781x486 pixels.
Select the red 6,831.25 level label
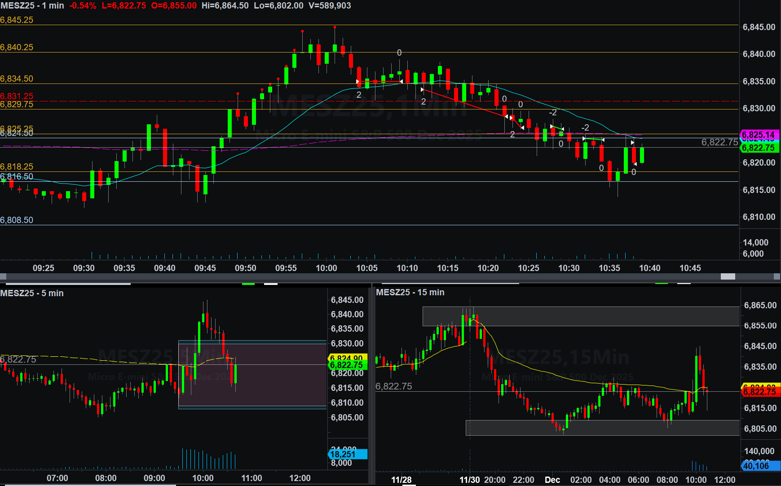pos(17,96)
